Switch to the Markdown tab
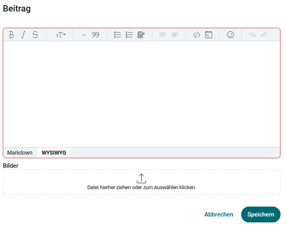Image resolution: width=286 pixels, height=226 pixels. pos(20,153)
